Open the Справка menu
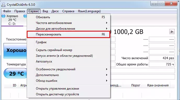This screenshot has height=100, width=180. pos(68,11)
